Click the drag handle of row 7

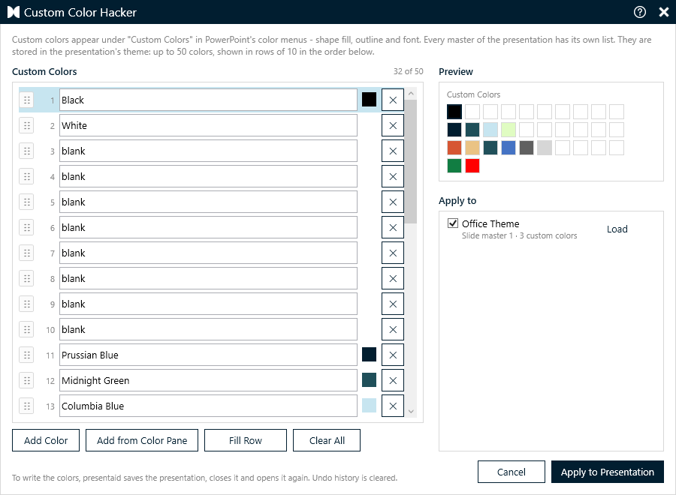27,253
